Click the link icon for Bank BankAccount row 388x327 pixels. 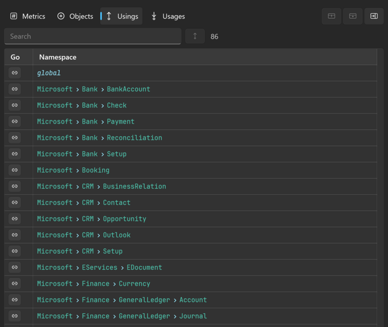click(x=15, y=89)
